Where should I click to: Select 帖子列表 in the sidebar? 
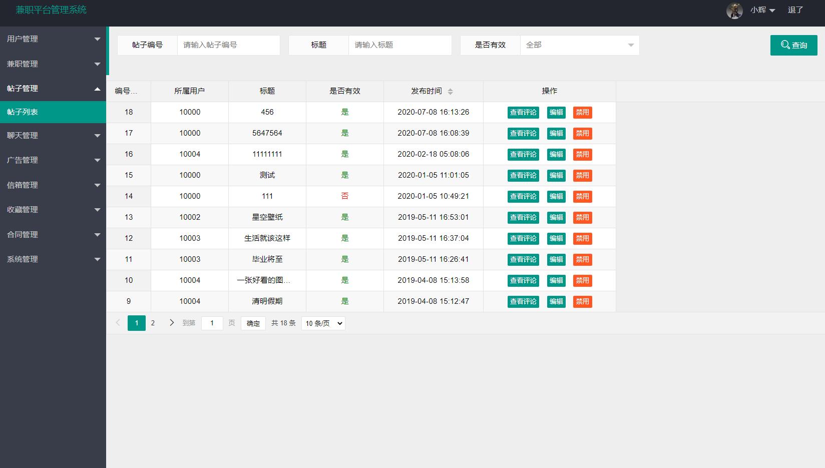[x=53, y=112]
